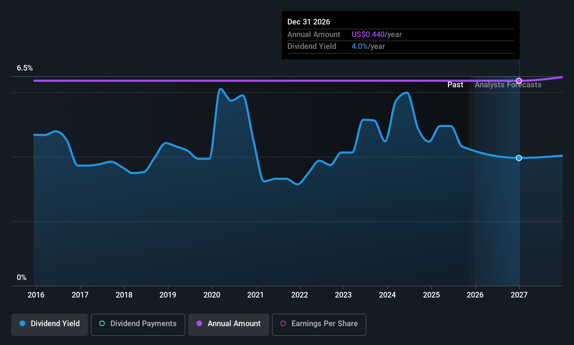Screen dimensions: 574x345
Task: Click the Analysts Forecasts section label
Action: 508,85
